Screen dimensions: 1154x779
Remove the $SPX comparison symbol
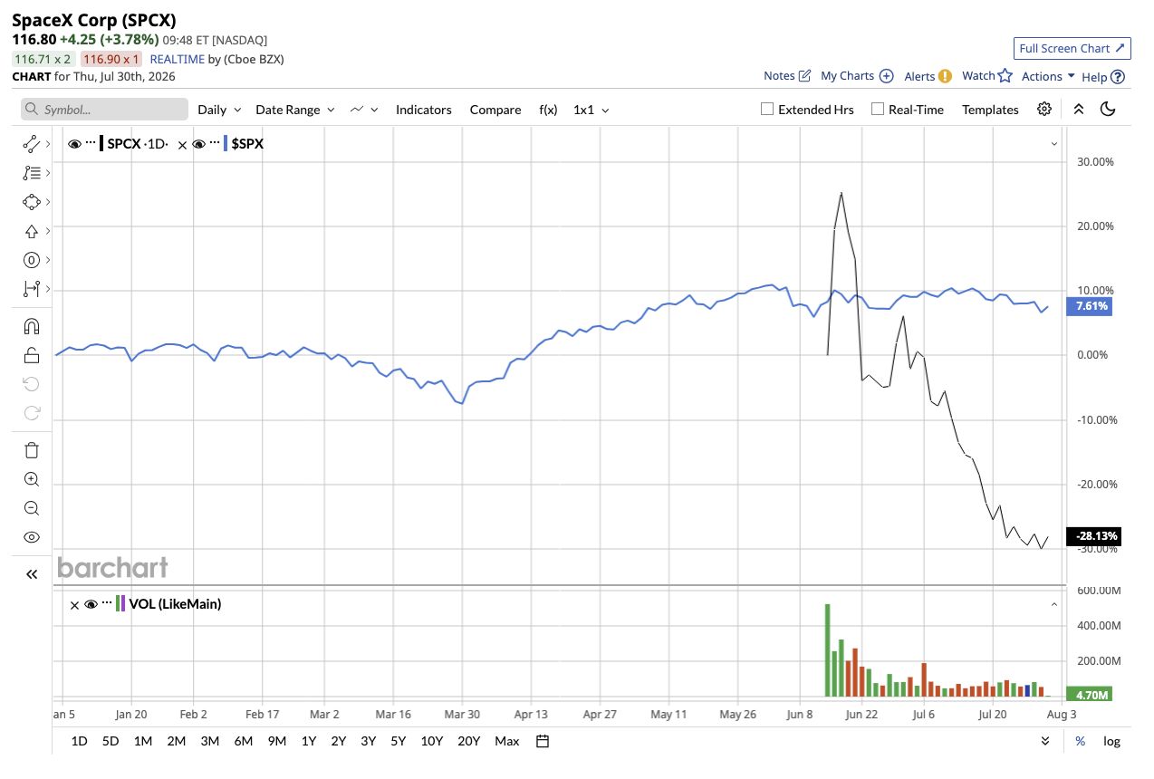182,144
